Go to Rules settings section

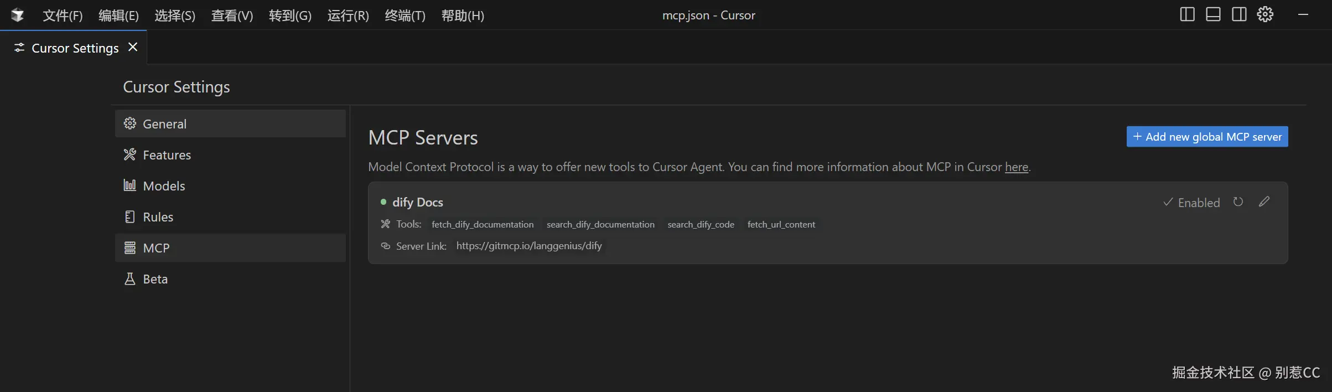(x=230, y=216)
